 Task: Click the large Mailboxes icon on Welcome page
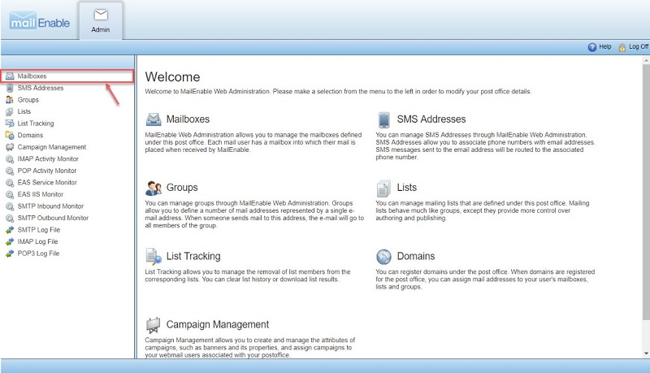pyautogui.click(x=154, y=119)
